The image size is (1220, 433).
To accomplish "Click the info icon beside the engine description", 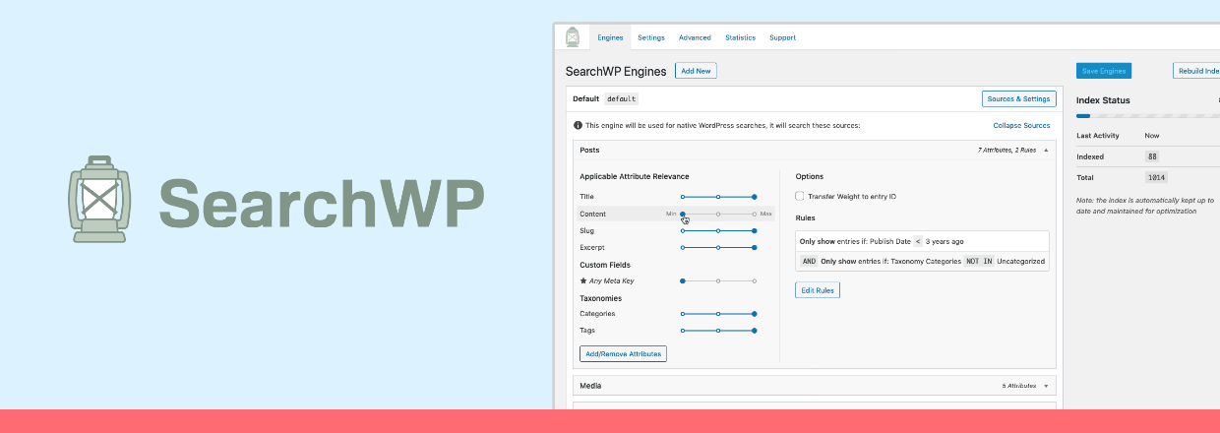I will pos(578,126).
